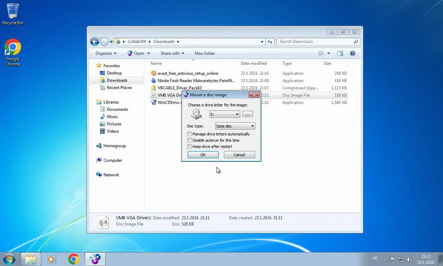The image size is (443, 266).
Task: Open the Share with menu
Action: 172,53
